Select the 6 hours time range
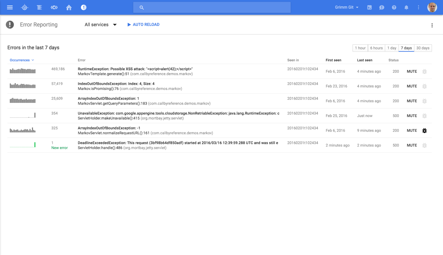Viewport: 443px width, 255px height. click(377, 48)
